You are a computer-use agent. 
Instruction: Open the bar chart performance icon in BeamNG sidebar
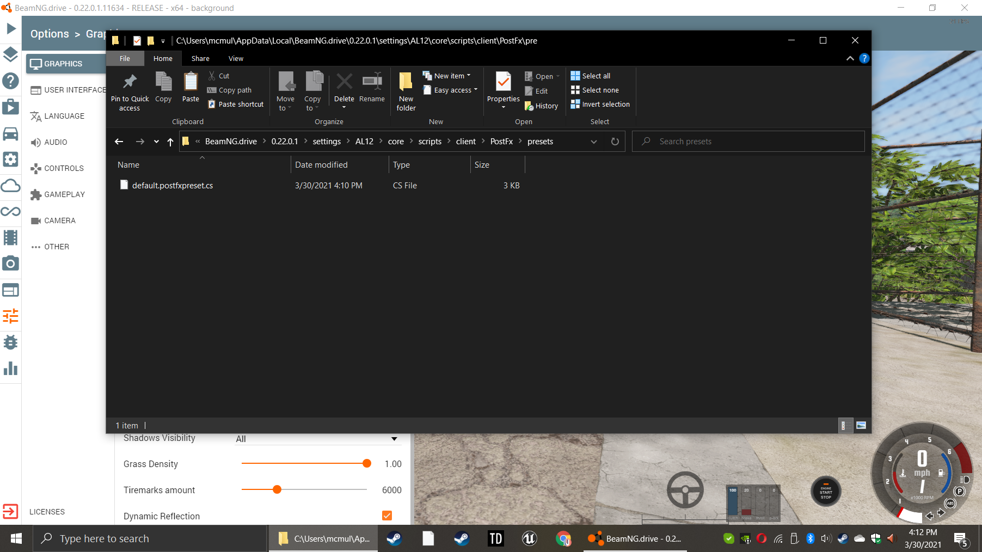coord(11,369)
